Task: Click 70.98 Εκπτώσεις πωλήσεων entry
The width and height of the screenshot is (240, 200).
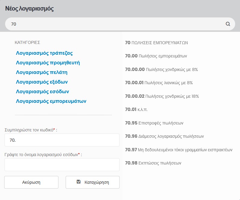Action: [153, 163]
